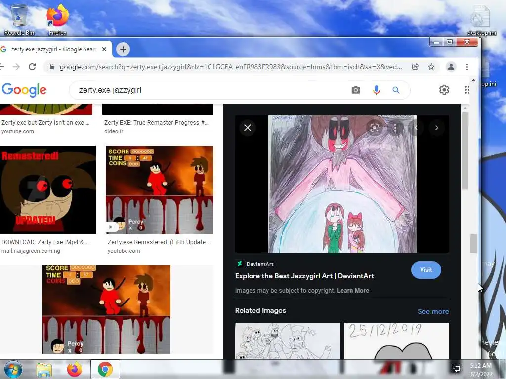Open the Remastered Updated Zerty thumbnail
Screen dimensions: 506x379
click(x=48, y=190)
